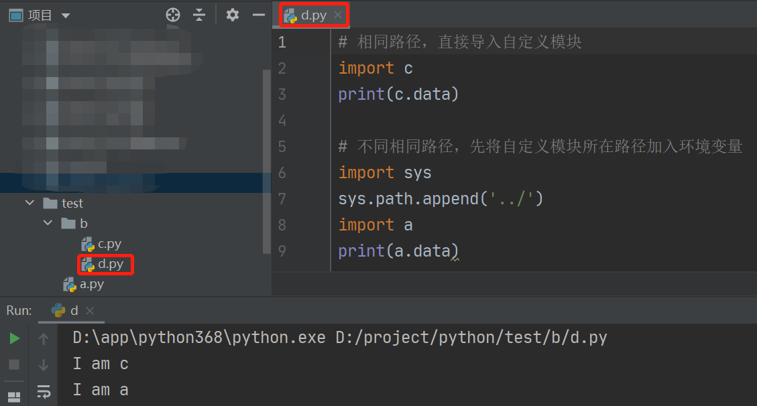
Task: Close the d.py editor tab
Action: (338, 15)
